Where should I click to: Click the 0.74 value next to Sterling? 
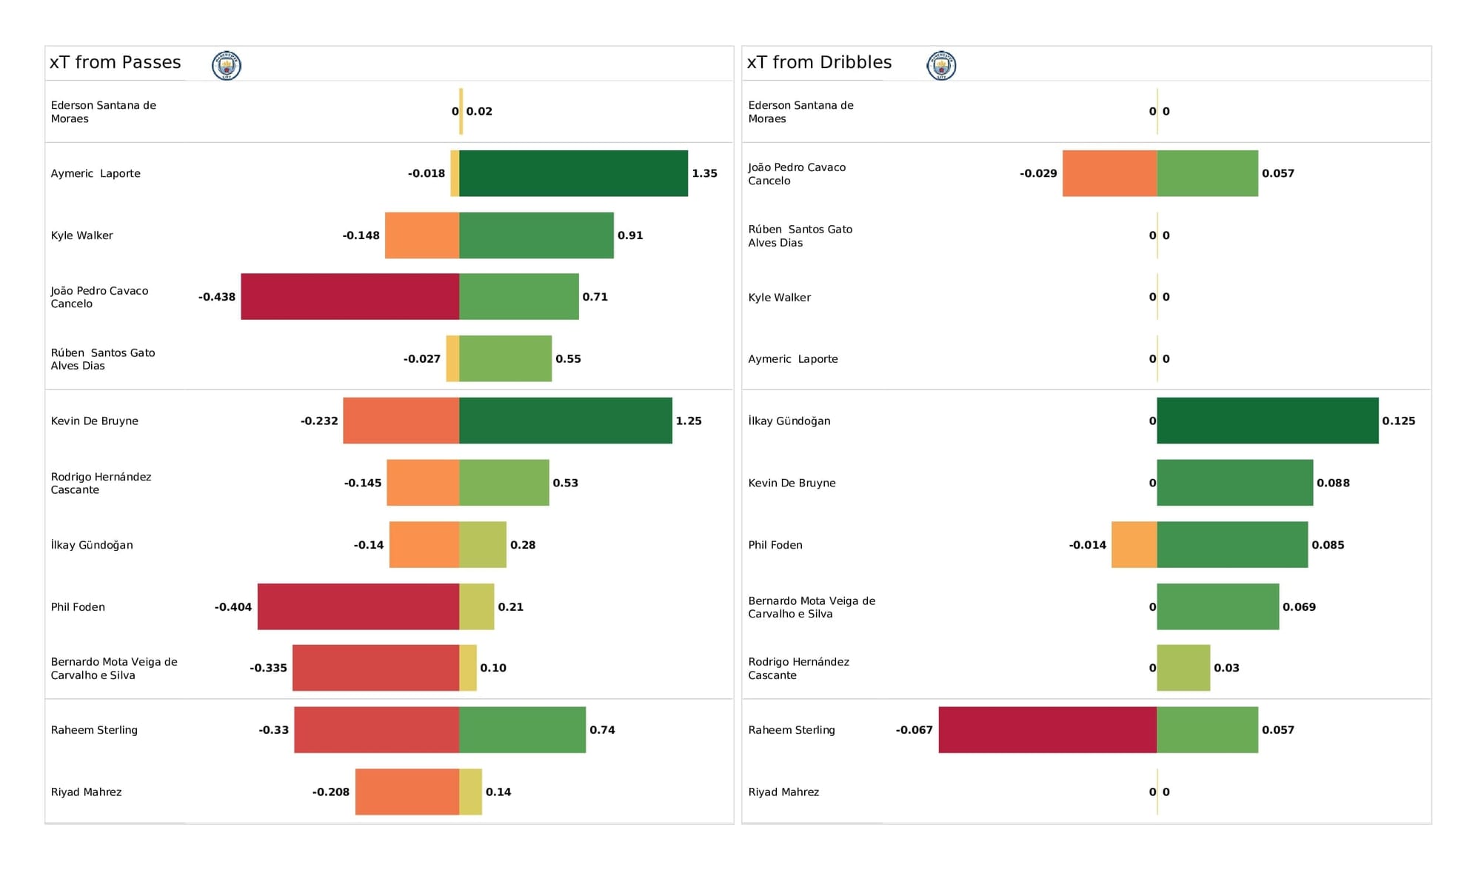pyautogui.click(x=602, y=729)
